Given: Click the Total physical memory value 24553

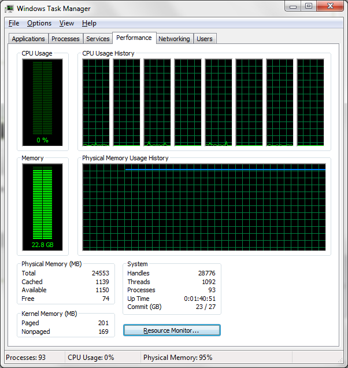Looking at the screenshot, I should pos(101,273).
